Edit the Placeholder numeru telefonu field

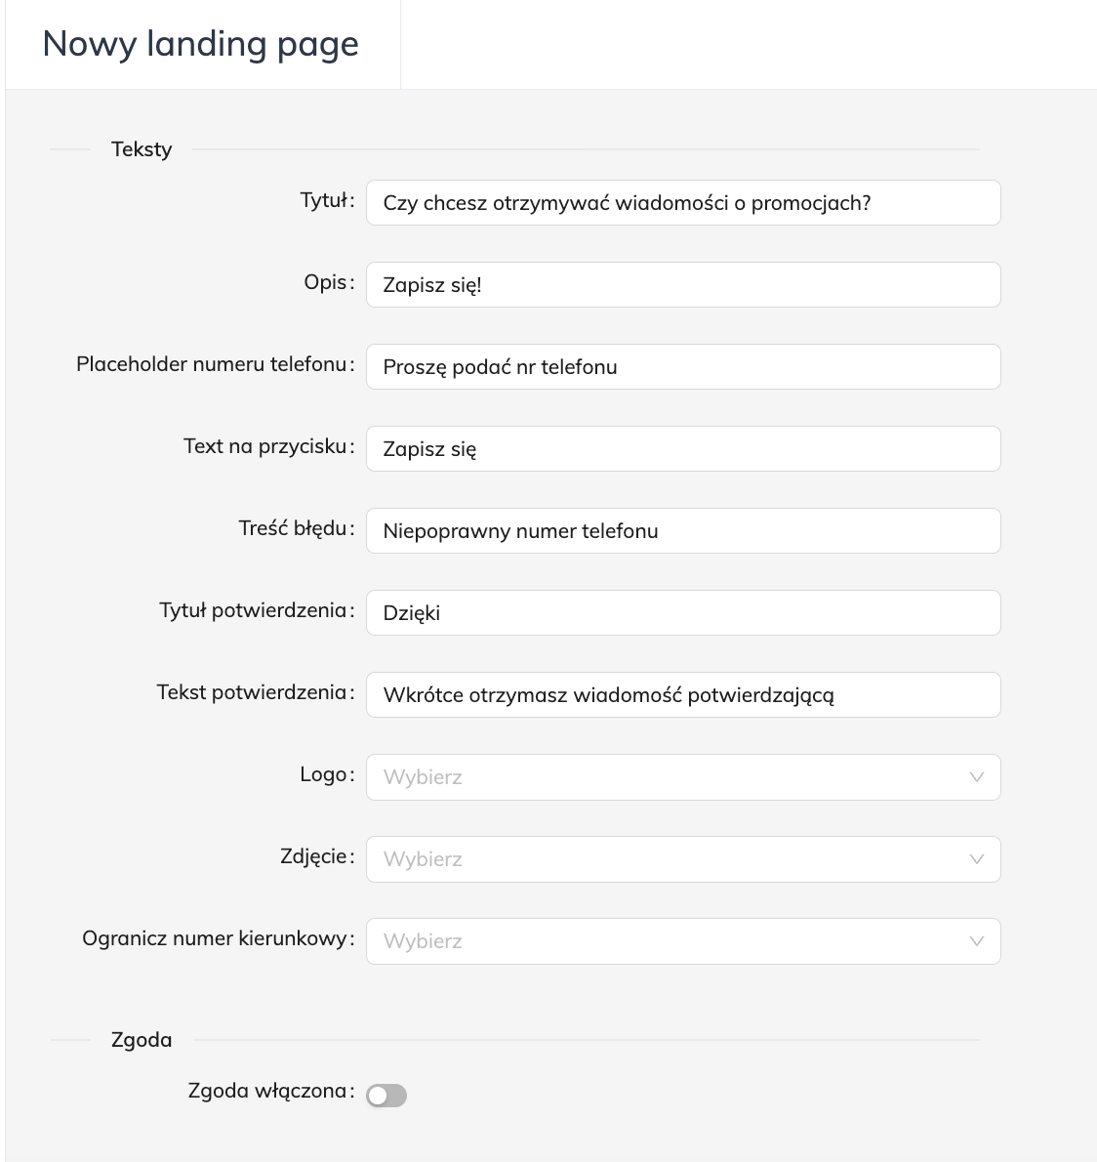683,367
